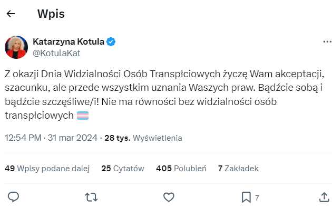Open the three-dots more options menu
Screen dimensions: 332x209
point(327,42)
